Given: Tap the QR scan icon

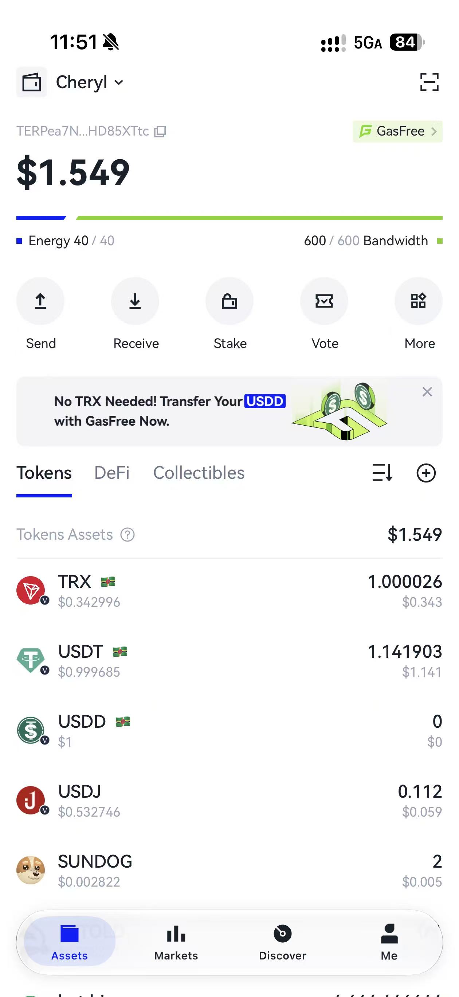Looking at the screenshot, I should (x=429, y=82).
